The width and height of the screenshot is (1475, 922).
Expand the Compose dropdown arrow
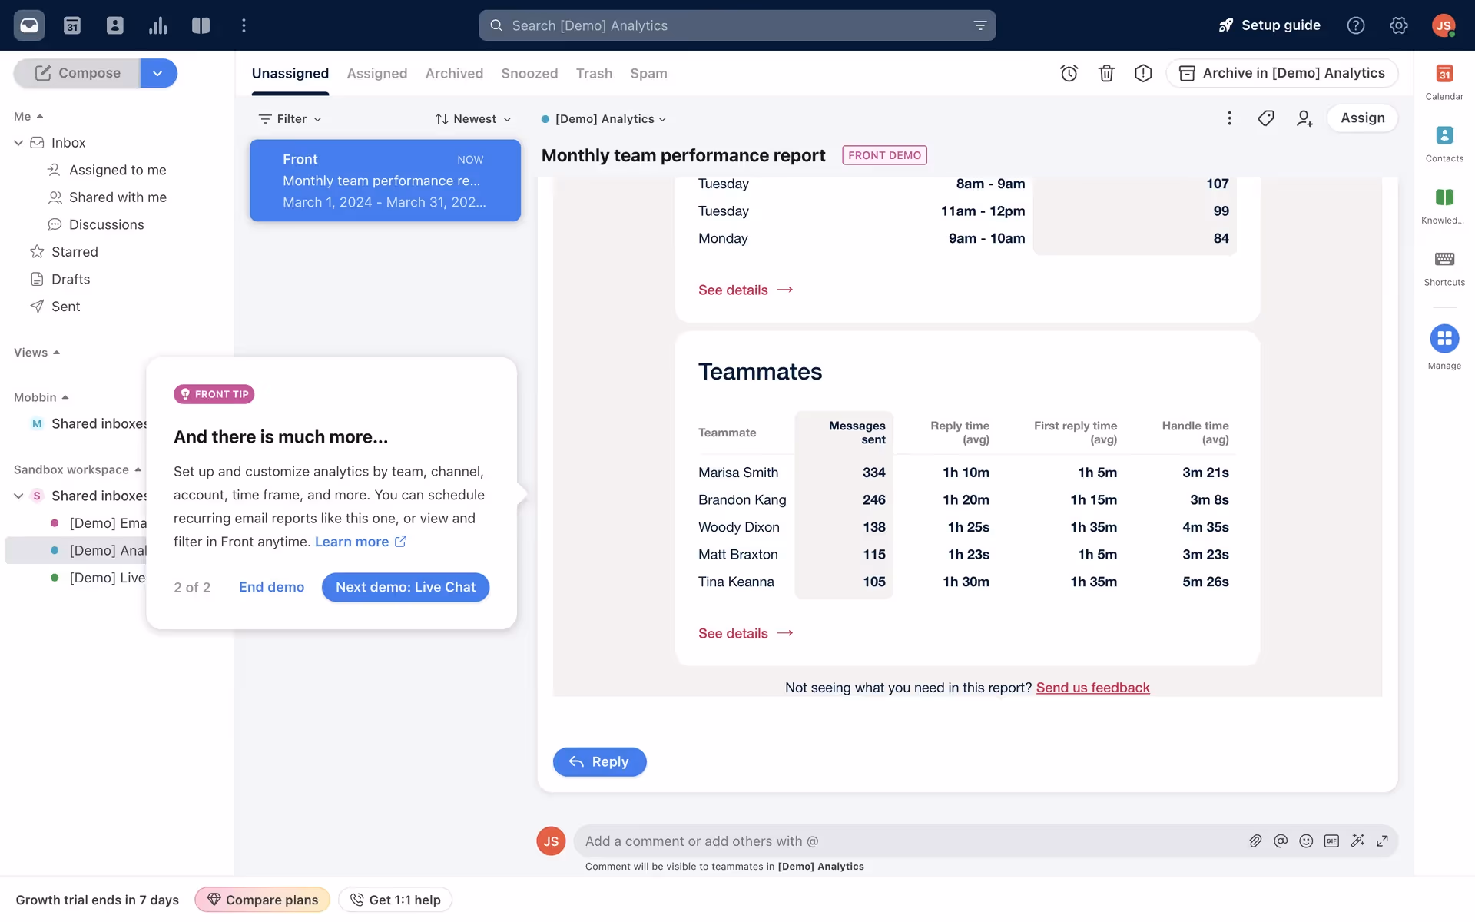(158, 73)
